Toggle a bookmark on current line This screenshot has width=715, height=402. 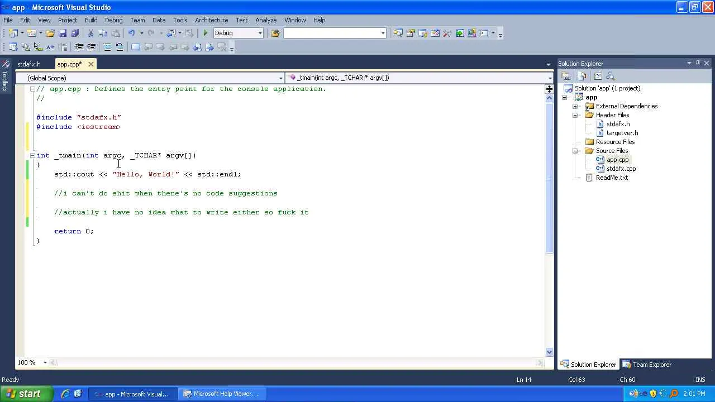point(135,47)
